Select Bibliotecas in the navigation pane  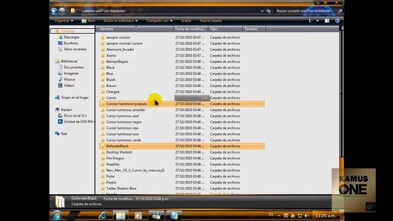(69, 61)
